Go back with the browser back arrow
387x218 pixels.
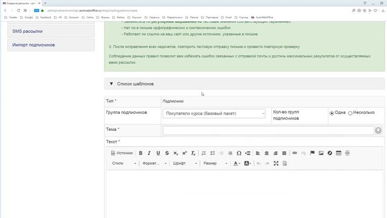(x=5, y=10)
